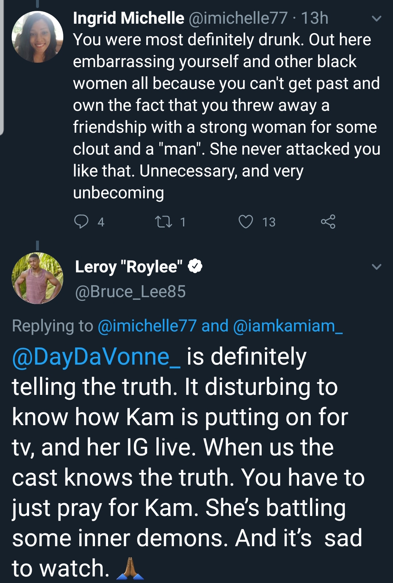Click the reply speech bubble icon

(x=81, y=222)
